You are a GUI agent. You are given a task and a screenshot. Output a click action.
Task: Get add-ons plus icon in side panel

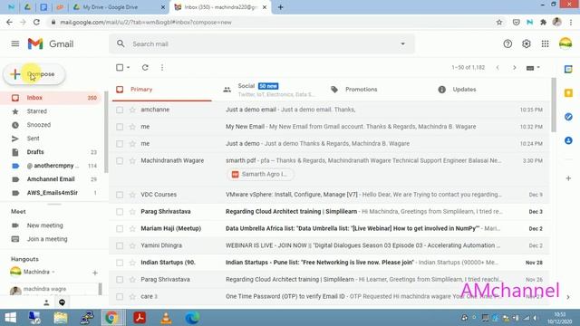coord(568,178)
